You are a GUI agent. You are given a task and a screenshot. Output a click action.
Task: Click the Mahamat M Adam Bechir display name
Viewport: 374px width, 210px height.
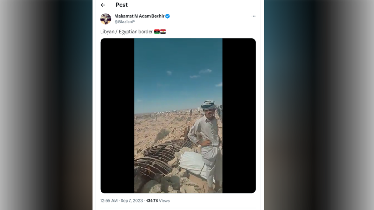click(139, 16)
